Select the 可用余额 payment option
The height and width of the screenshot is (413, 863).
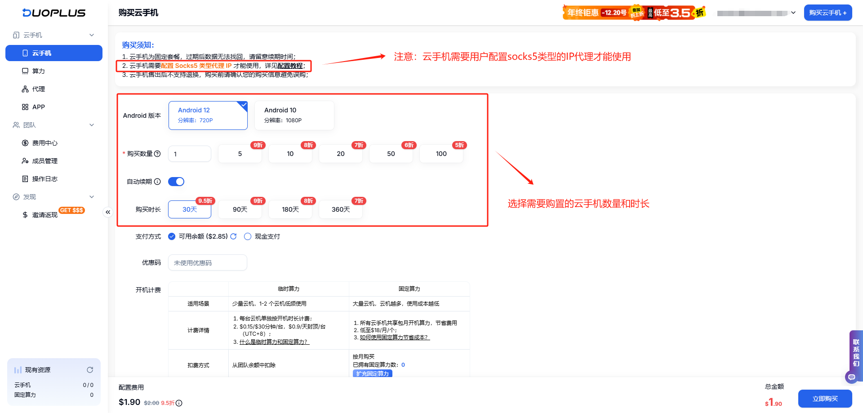(171, 236)
